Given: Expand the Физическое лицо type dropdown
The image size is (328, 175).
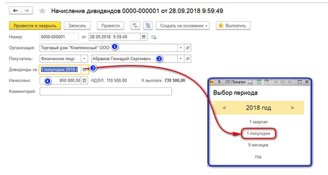Looking at the screenshot, I should (84, 59).
